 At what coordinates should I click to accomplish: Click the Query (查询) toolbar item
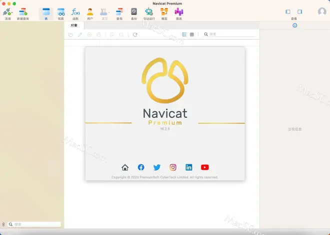[x=119, y=12]
